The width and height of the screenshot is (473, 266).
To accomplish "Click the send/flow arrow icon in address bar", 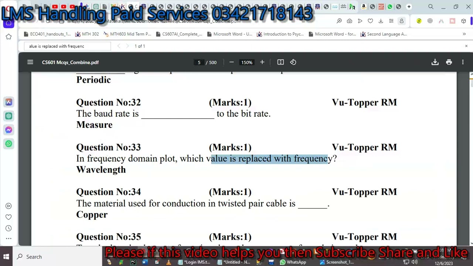I will [x=360, y=21].
